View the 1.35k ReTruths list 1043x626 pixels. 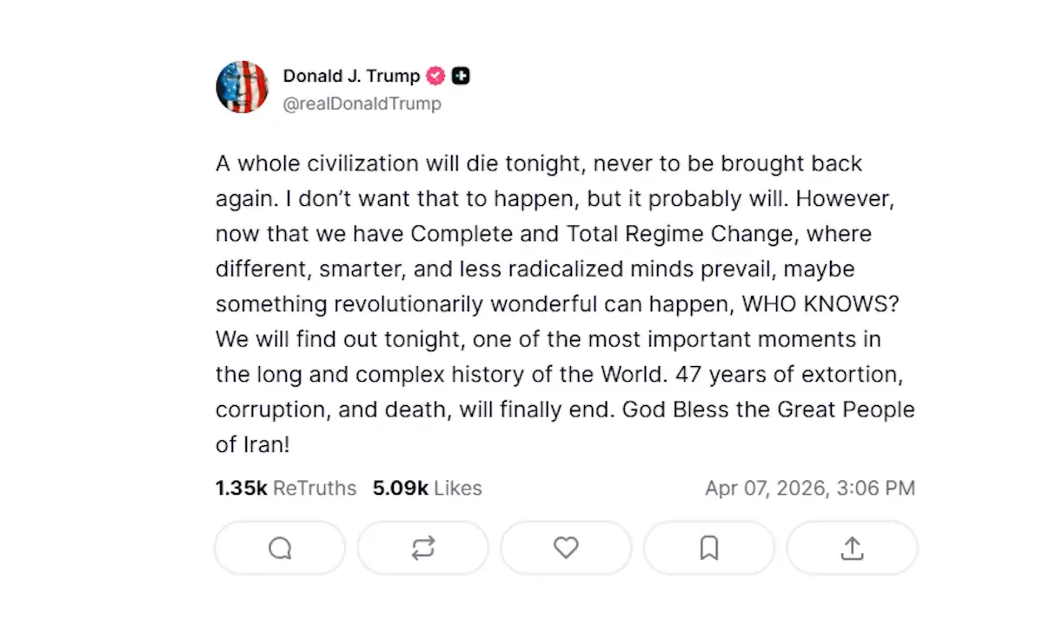point(286,489)
